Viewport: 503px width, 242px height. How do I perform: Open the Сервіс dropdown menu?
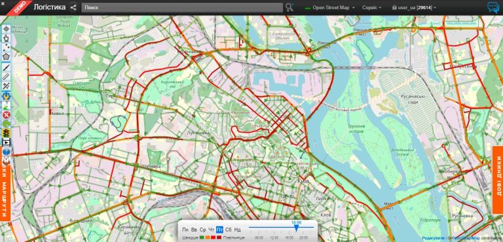pyautogui.click(x=372, y=8)
